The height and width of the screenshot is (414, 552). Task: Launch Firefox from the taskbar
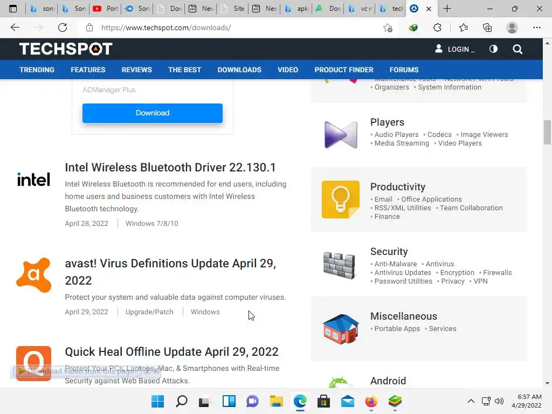point(371,401)
